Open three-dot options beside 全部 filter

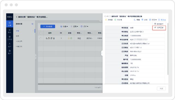[x=33, y=31]
